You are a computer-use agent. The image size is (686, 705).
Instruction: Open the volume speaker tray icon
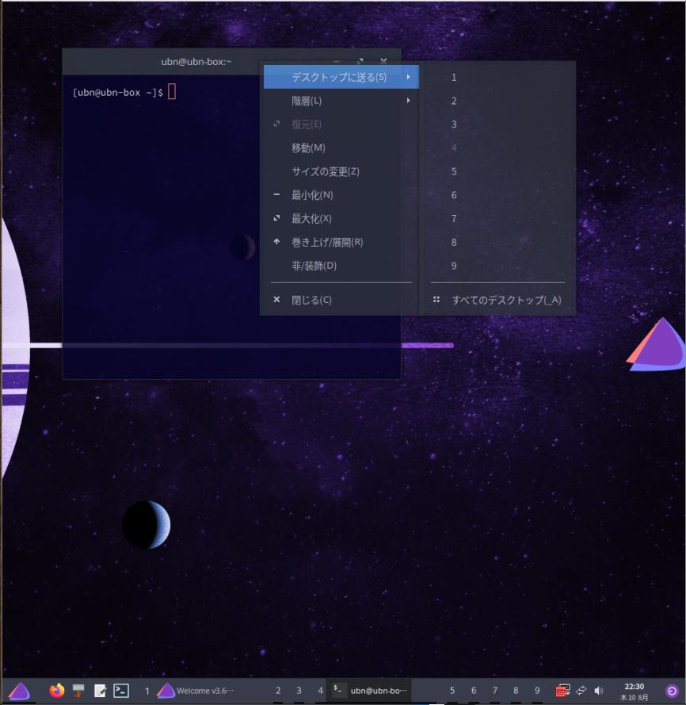tap(599, 690)
